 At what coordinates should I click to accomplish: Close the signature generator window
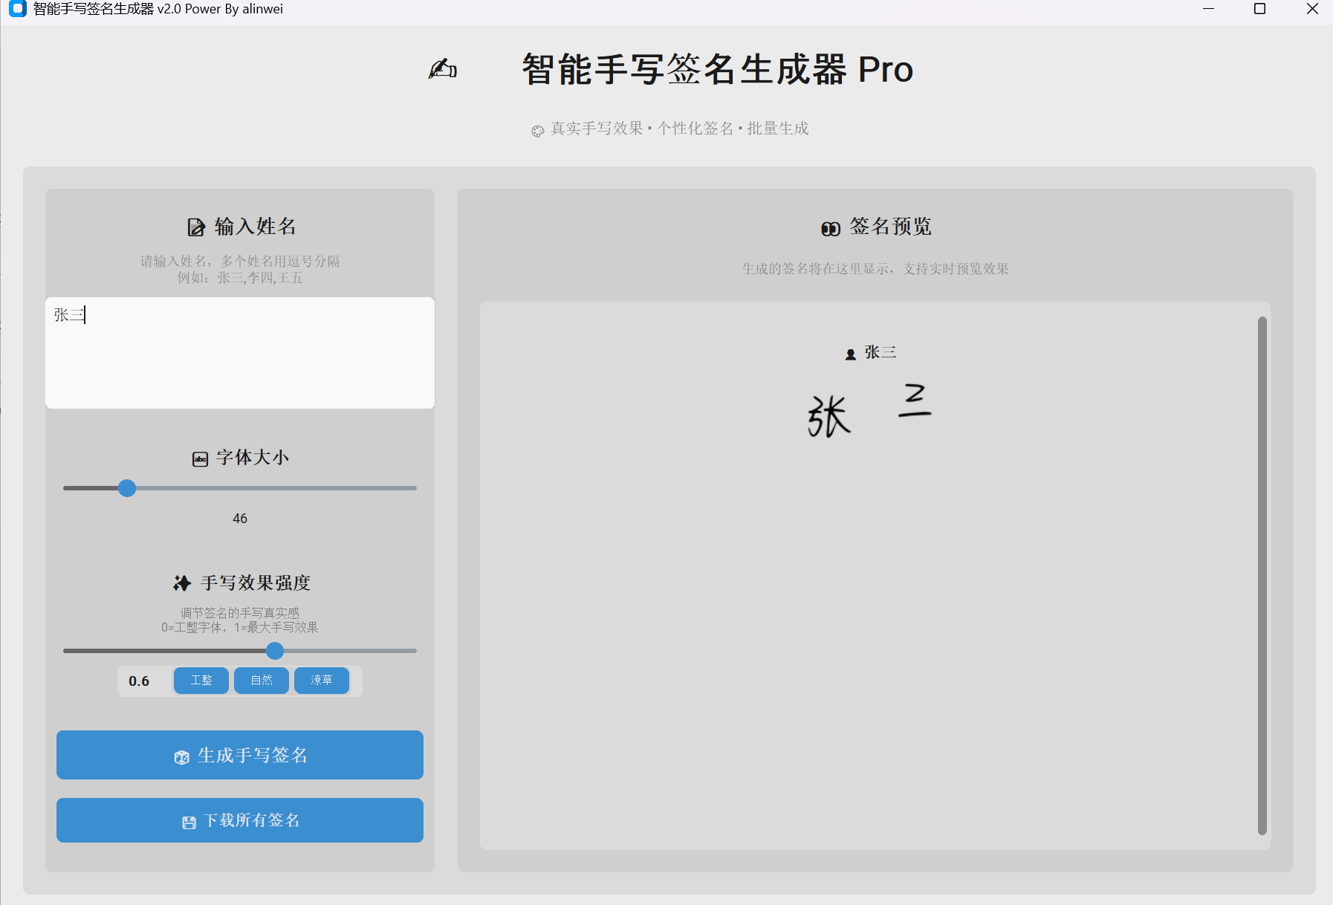[x=1312, y=9]
